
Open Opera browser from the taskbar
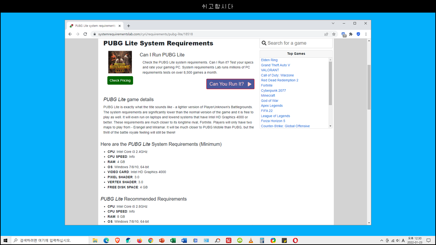pyautogui.click(x=295, y=240)
